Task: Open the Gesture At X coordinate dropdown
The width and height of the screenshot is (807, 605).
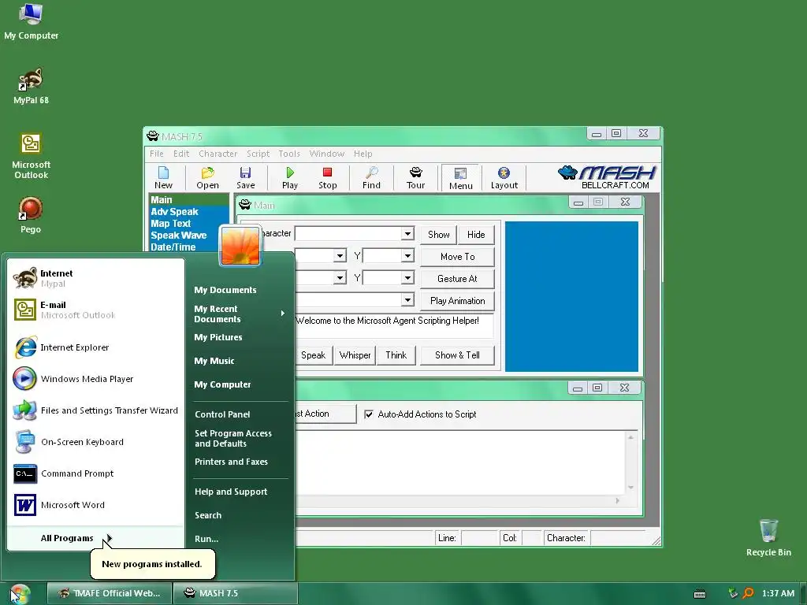Action: 340,278
